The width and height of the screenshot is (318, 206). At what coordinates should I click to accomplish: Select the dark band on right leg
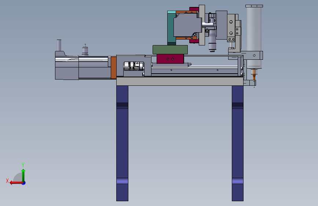pyautogui.click(x=238, y=106)
